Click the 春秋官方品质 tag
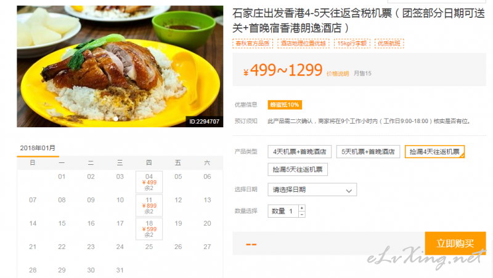 coord(253,44)
